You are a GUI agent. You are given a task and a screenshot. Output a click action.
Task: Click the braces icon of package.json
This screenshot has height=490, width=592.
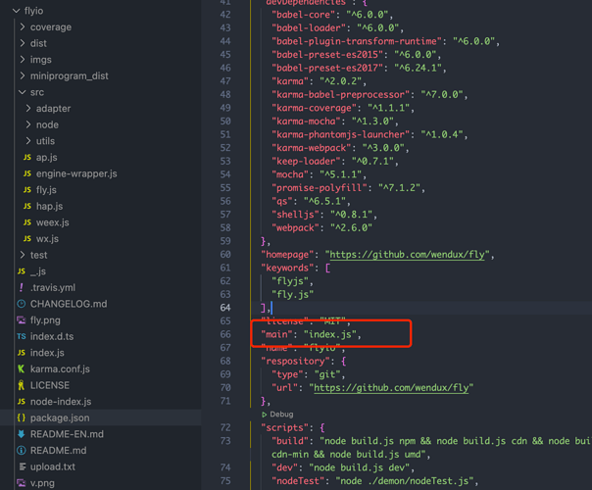(22, 417)
